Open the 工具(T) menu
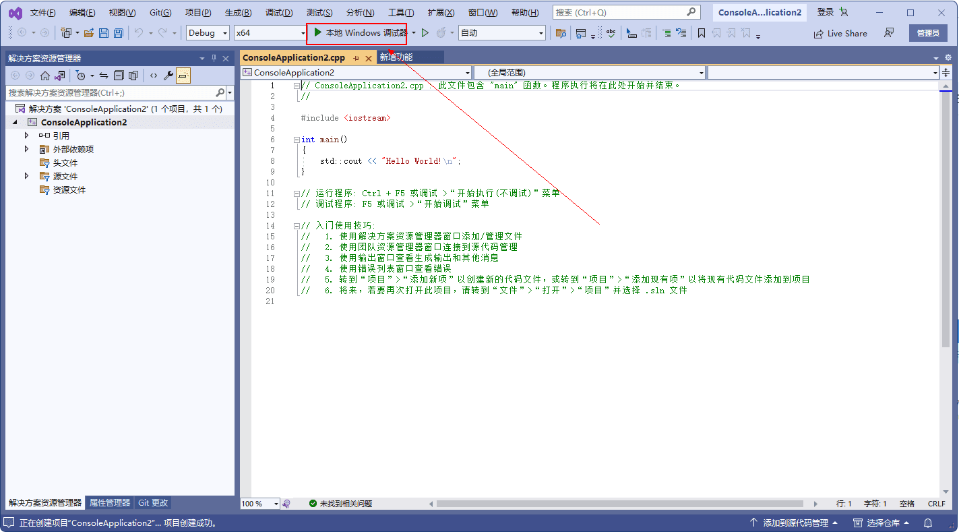959x532 pixels. coord(401,13)
